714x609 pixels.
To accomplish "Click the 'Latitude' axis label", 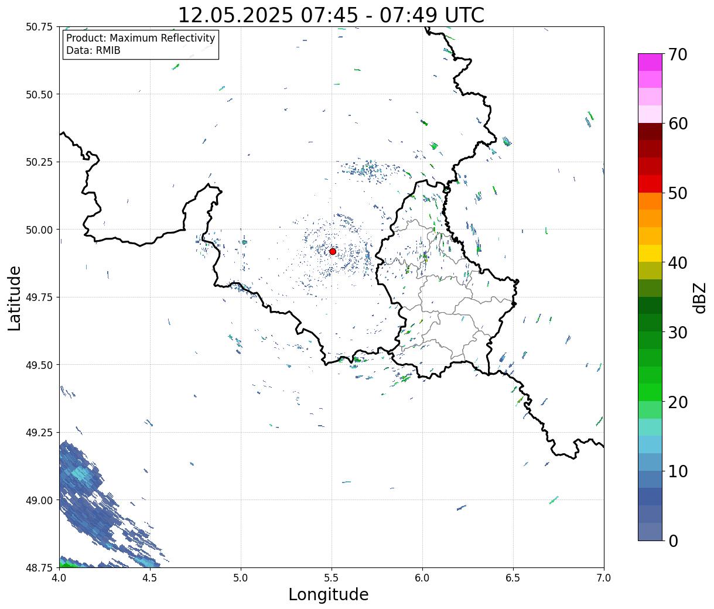I will click(15, 298).
